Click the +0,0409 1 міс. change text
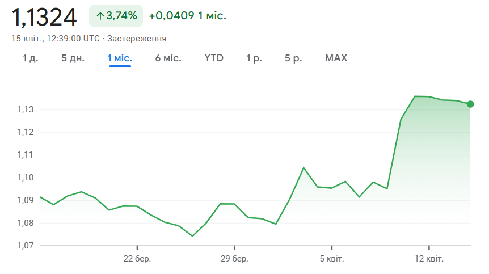This screenshot has width=489, height=274. (187, 16)
